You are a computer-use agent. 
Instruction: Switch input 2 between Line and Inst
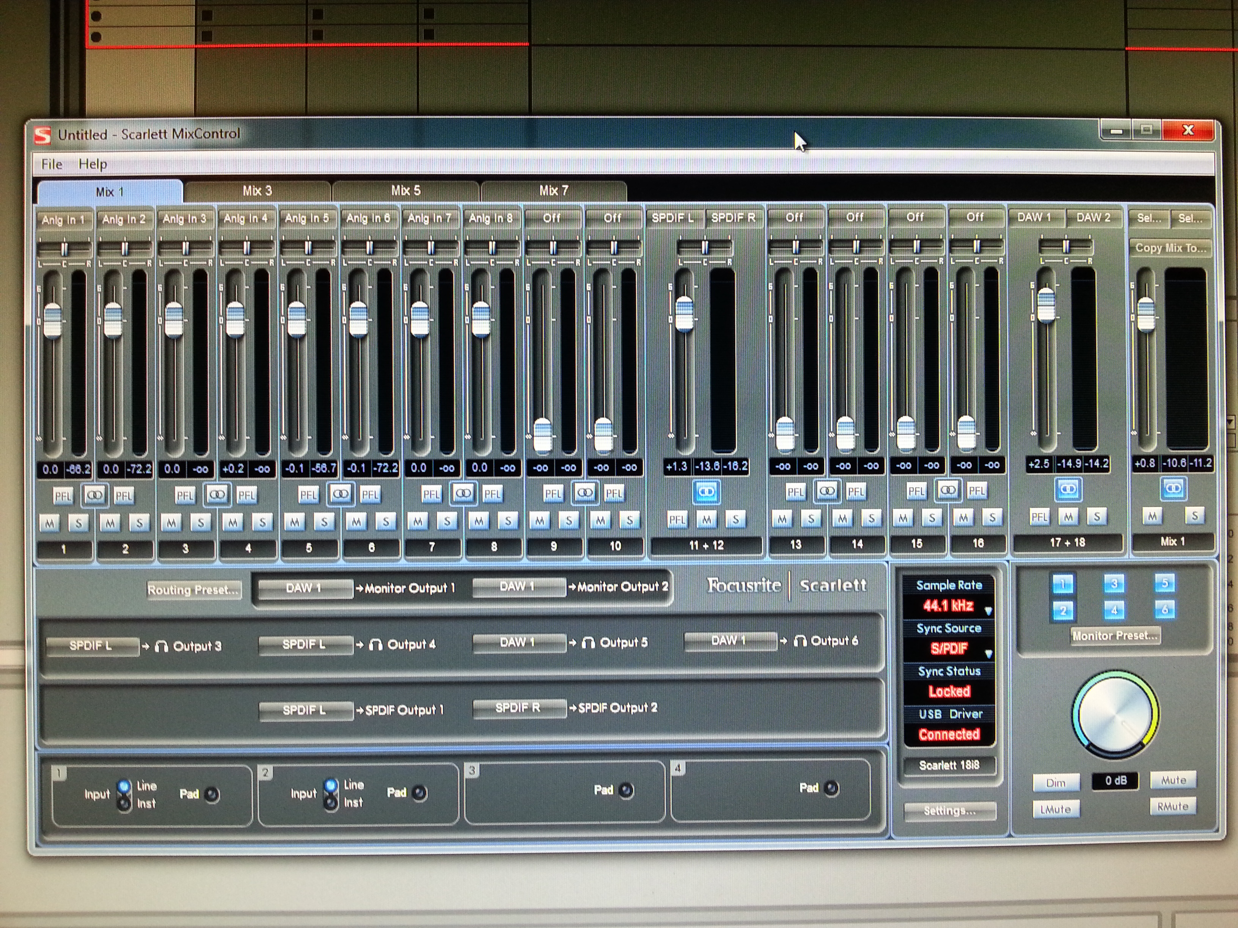(331, 794)
